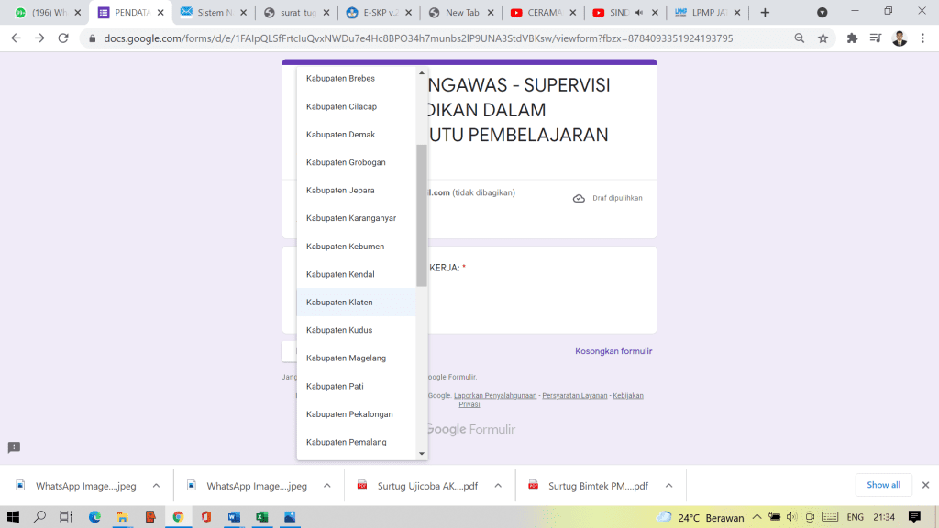The image size is (939, 528).
Task: Bookmark this page with star icon
Action: [823, 38]
